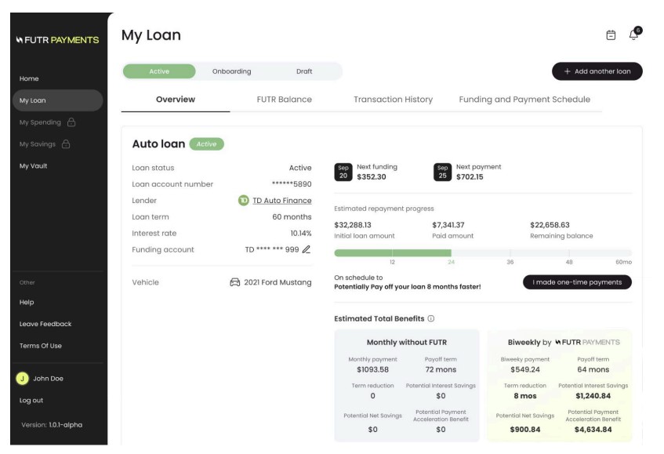Switch loan filter to Onboarding
The image size is (664, 454).
tap(232, 71)
